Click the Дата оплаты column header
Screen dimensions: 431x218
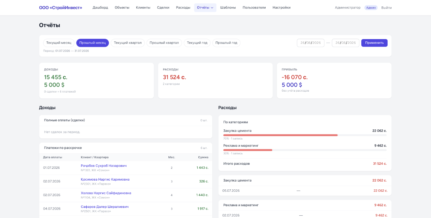tap(53, 157)
